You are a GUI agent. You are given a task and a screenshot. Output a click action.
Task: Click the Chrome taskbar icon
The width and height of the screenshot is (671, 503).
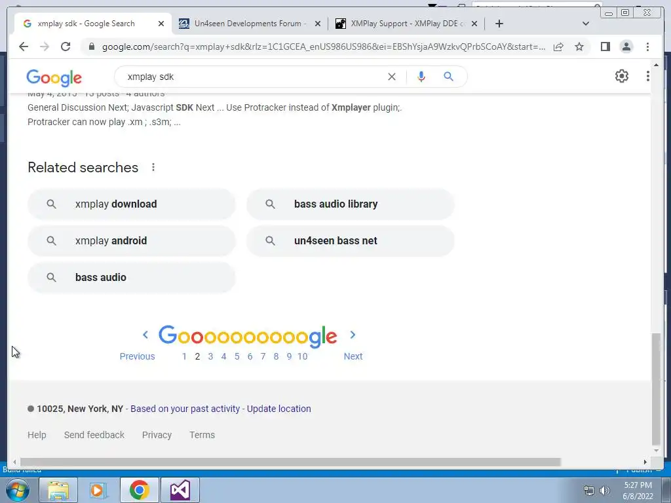point(139,490)
